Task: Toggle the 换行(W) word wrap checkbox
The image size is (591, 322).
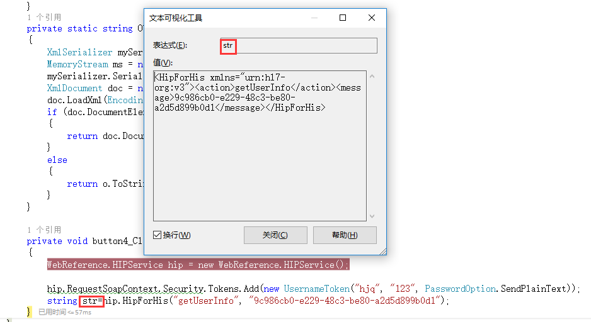Action: pos(157,235)
